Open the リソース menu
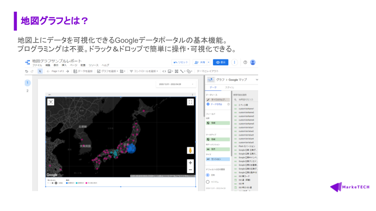This screenshot has height=211, width=376. [94, 65]
